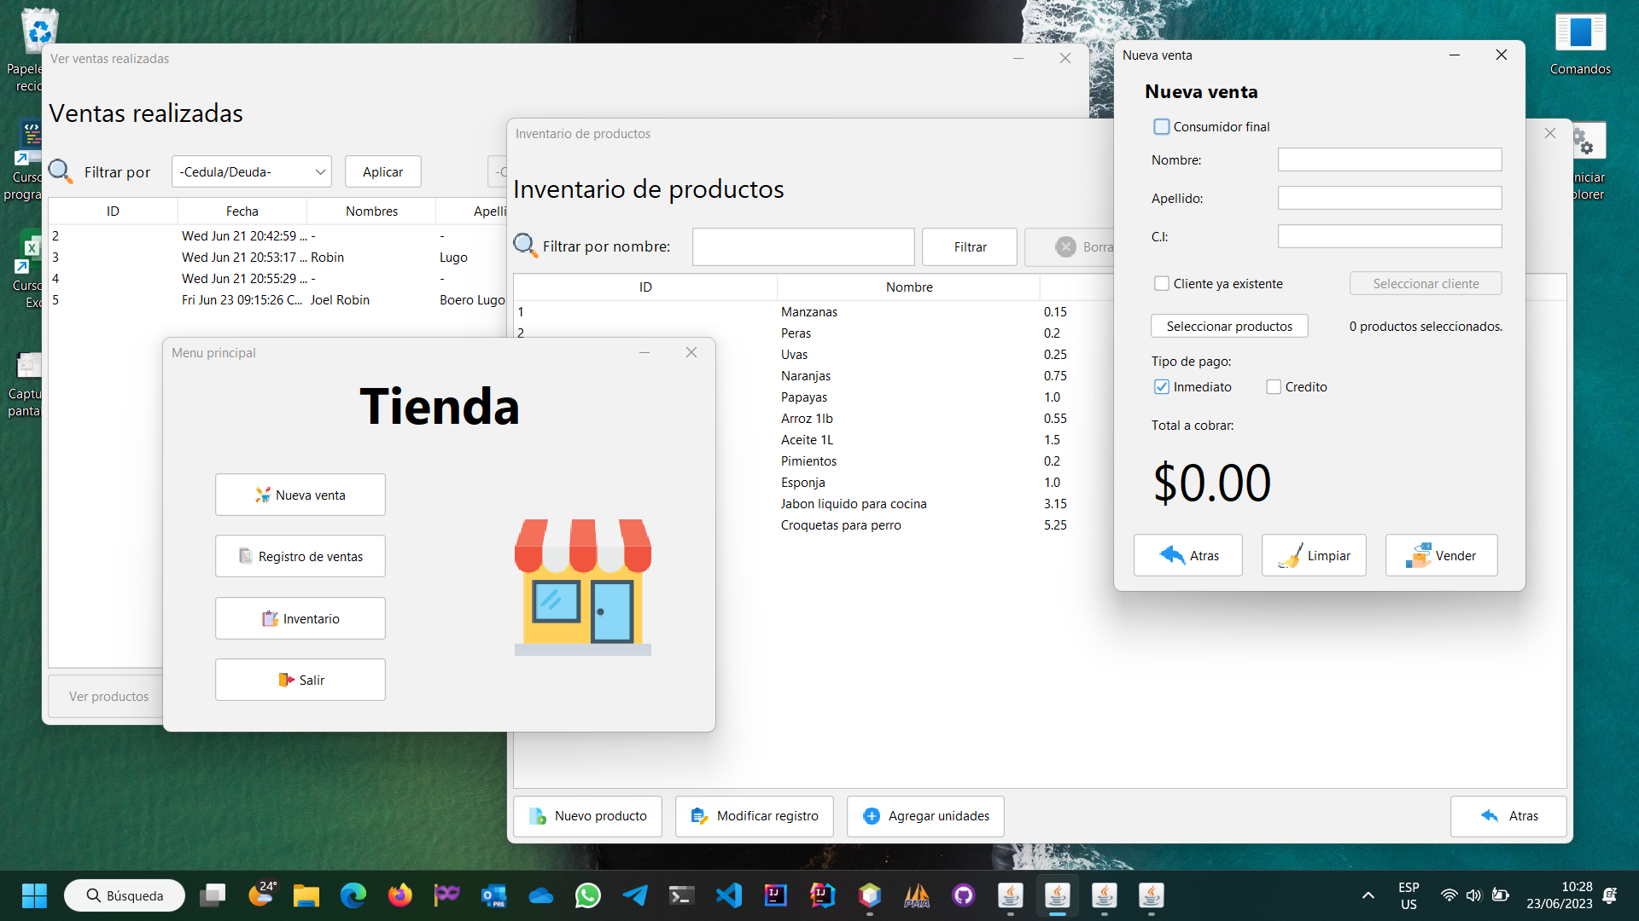Viewport: 1639px width, 921px height.
Task: Click the Salir exit button
Action: 300,680
